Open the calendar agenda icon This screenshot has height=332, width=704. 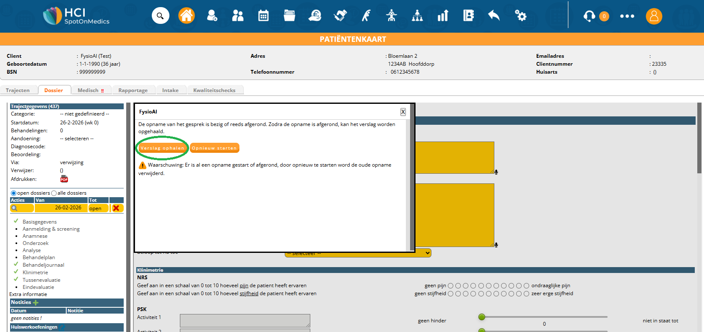pyautogui.click(x=263, y=16)
